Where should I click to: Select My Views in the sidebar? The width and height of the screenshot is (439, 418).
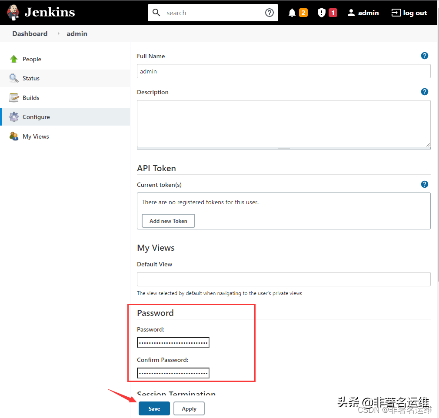click(x=13, y=136)
